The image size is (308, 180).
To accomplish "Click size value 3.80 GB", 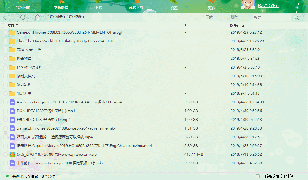I will 191,137.
